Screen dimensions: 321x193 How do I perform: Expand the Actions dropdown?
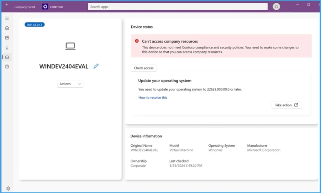[70, 84]
